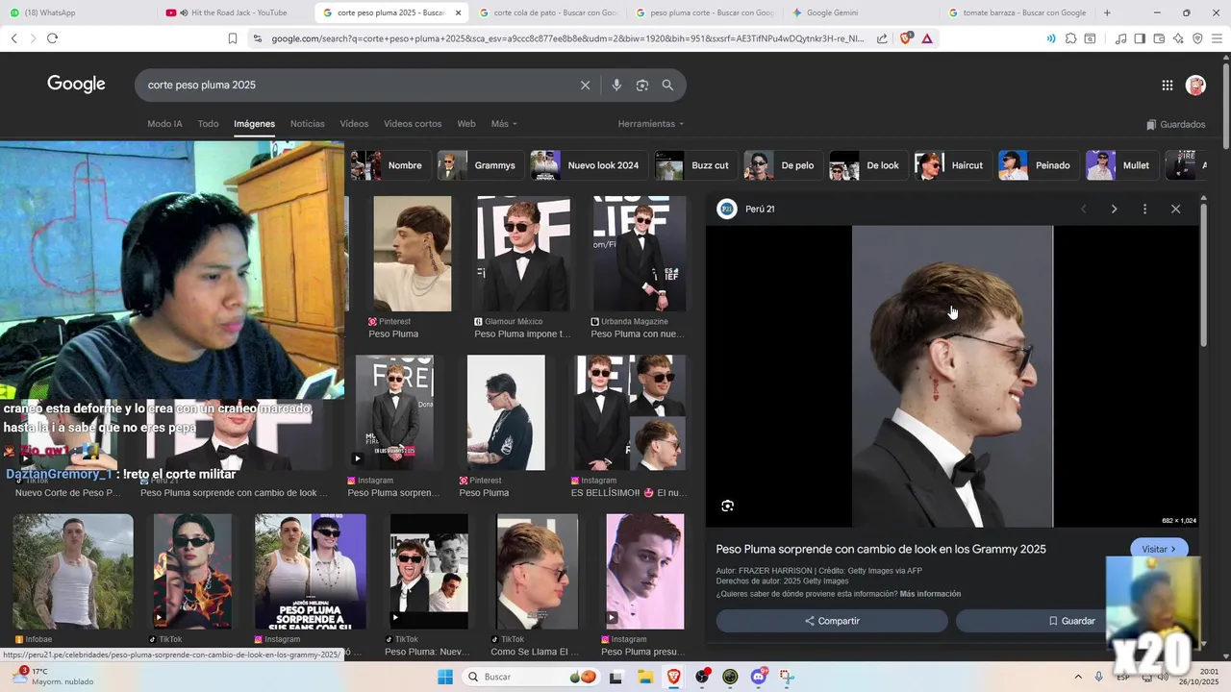1231x692 pixels.
Task: Open the Noticias results tab
Action: click(308, 124)
